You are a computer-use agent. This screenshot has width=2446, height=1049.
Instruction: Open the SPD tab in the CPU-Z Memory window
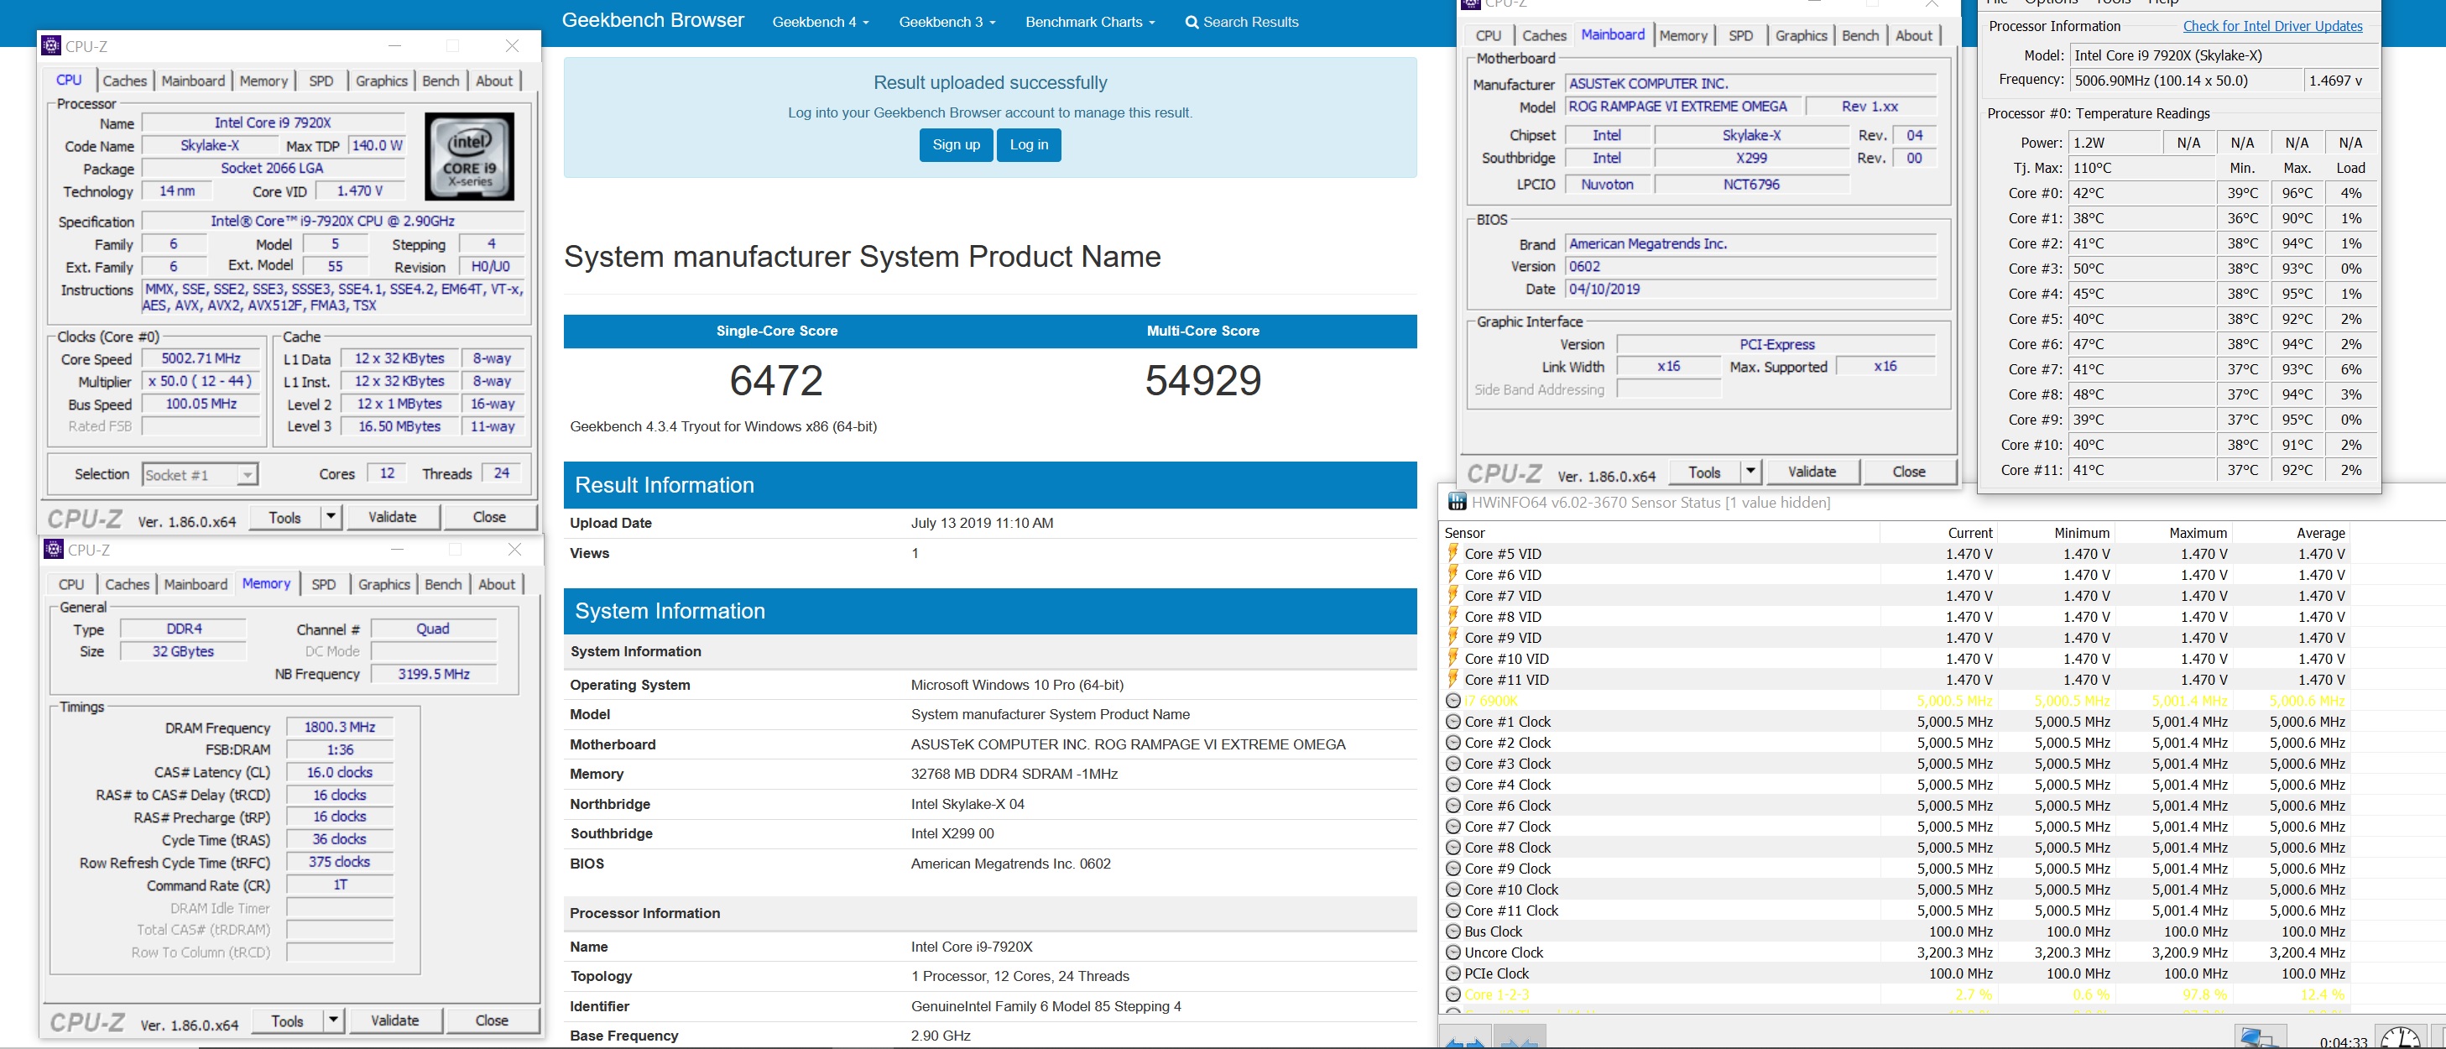pos(324,584)
